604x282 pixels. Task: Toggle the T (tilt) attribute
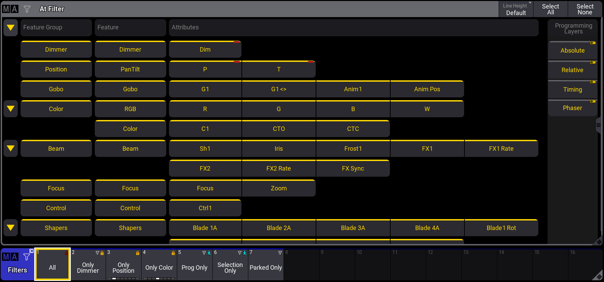(279, 69)
